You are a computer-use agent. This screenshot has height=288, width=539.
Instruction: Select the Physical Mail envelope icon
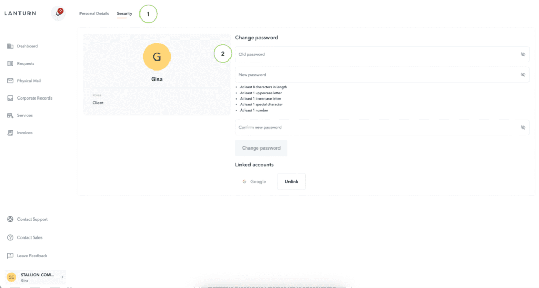[11, 81]
